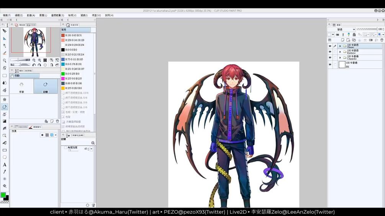Viewport: 385px width, 216px height.
Task: Open the Layer (L) menu
Action: (43, 15)
